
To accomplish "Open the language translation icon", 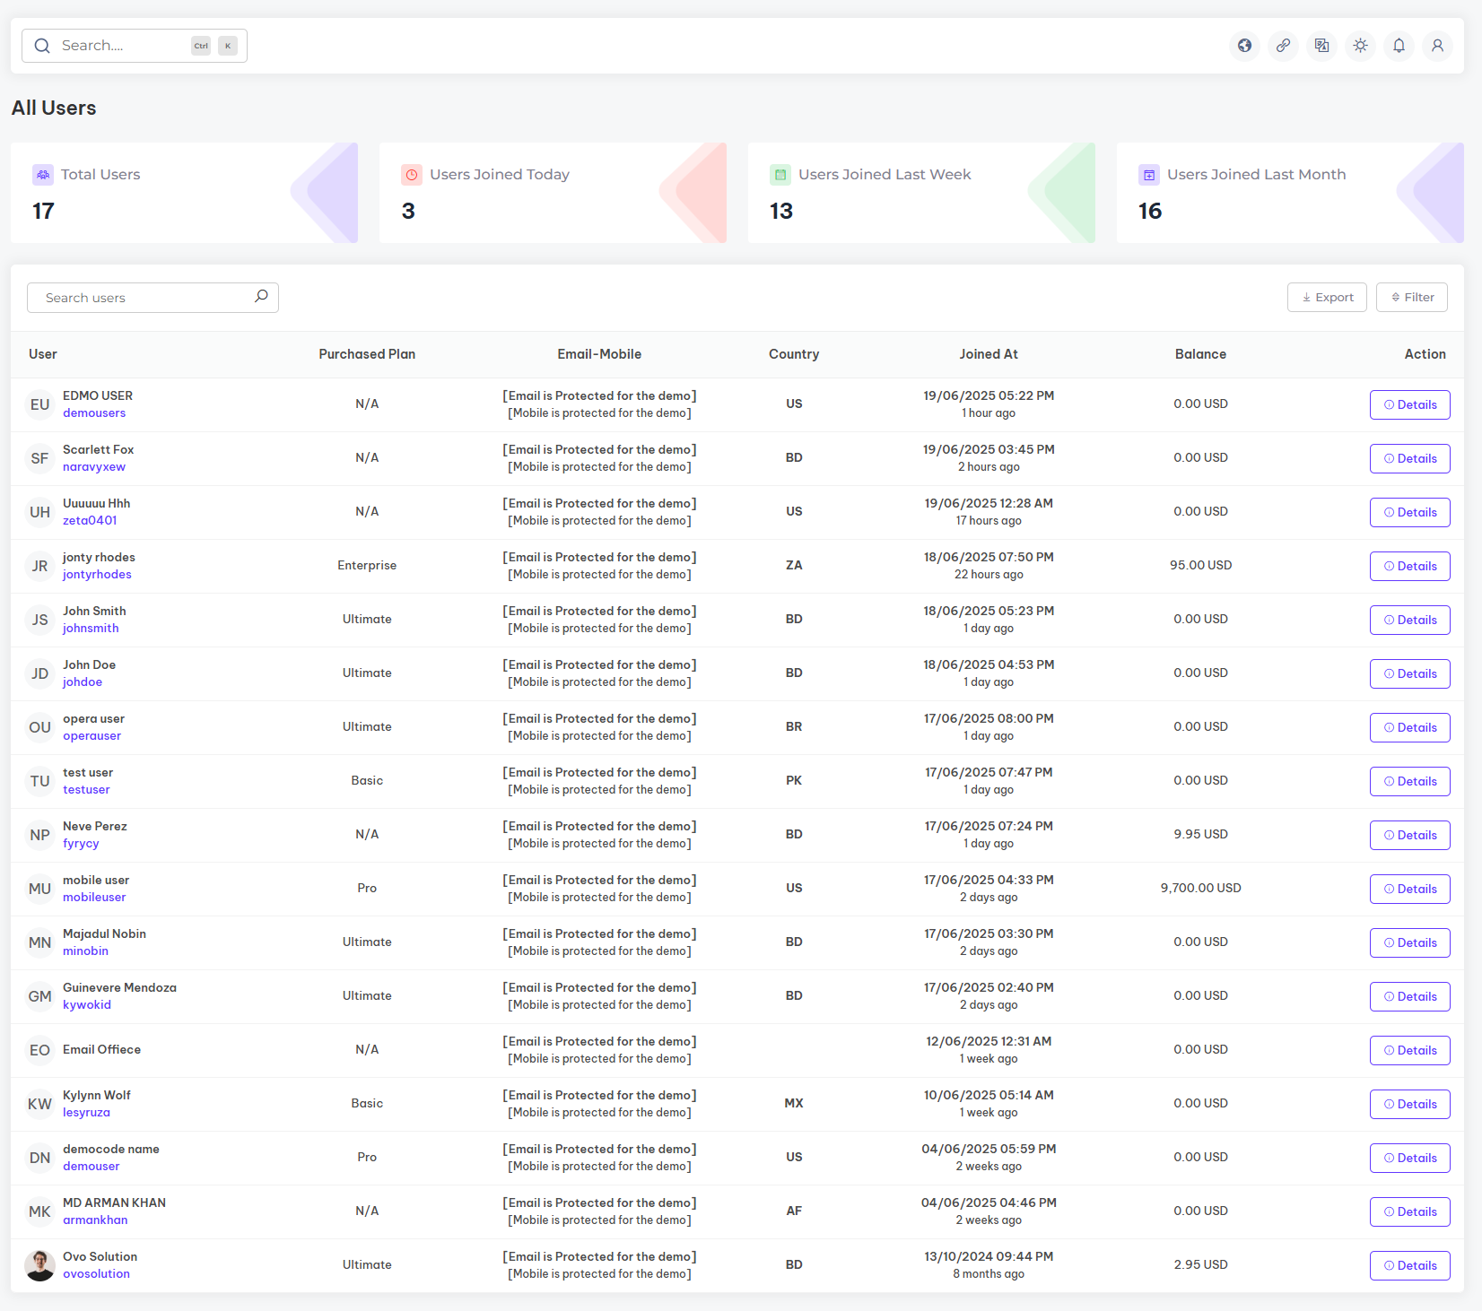I will point(1321,46).
